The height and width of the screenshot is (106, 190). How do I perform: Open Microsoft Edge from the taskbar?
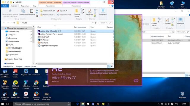pyautogui.click(x=77, y=104)
